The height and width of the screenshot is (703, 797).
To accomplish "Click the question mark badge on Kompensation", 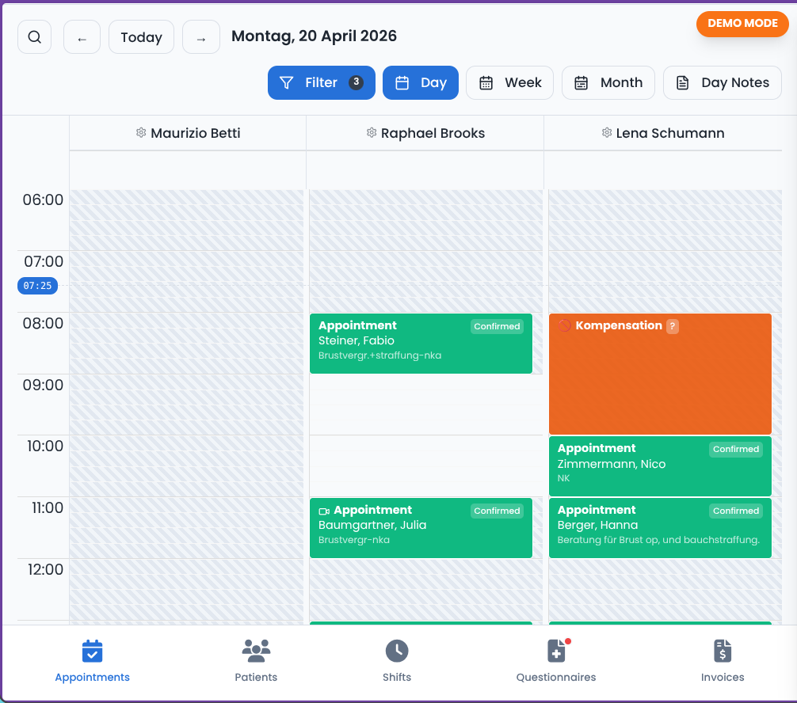I will point(673,326).
